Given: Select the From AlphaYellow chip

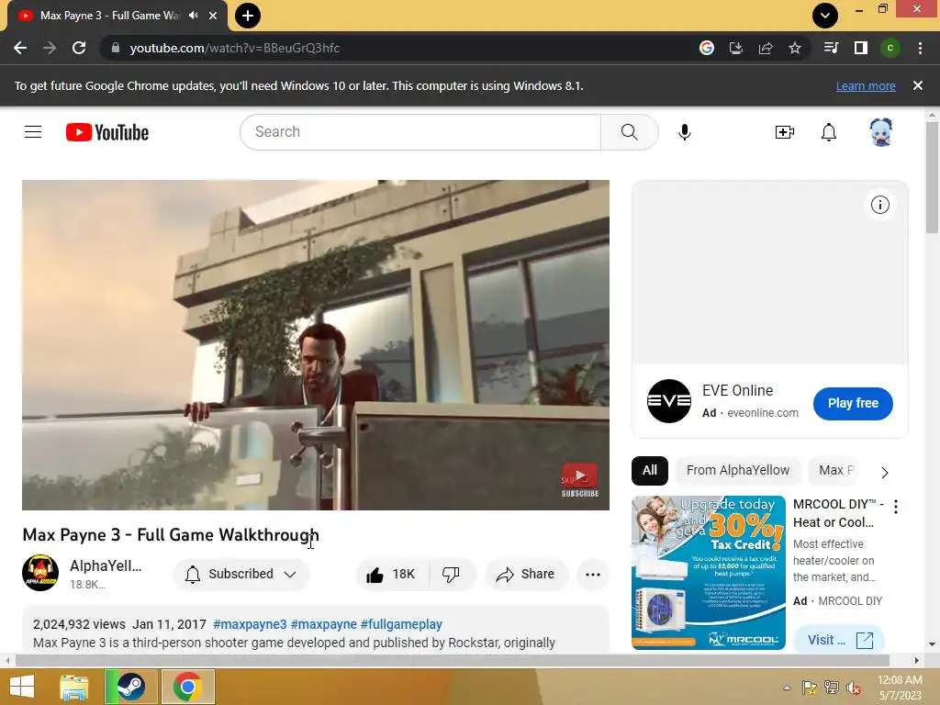Looking at the screenshot, I should pyautogui.click(x=738, y=471).
